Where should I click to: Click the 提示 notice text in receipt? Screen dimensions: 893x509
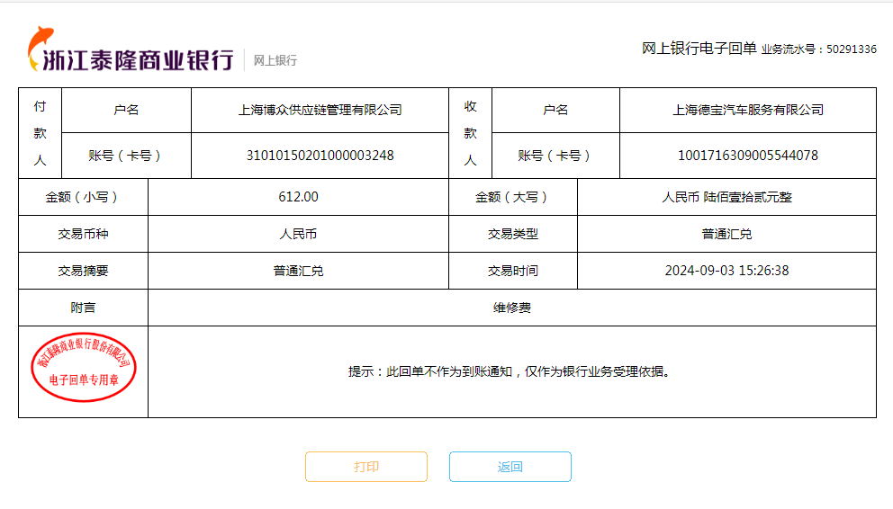(x=510, y=371)
